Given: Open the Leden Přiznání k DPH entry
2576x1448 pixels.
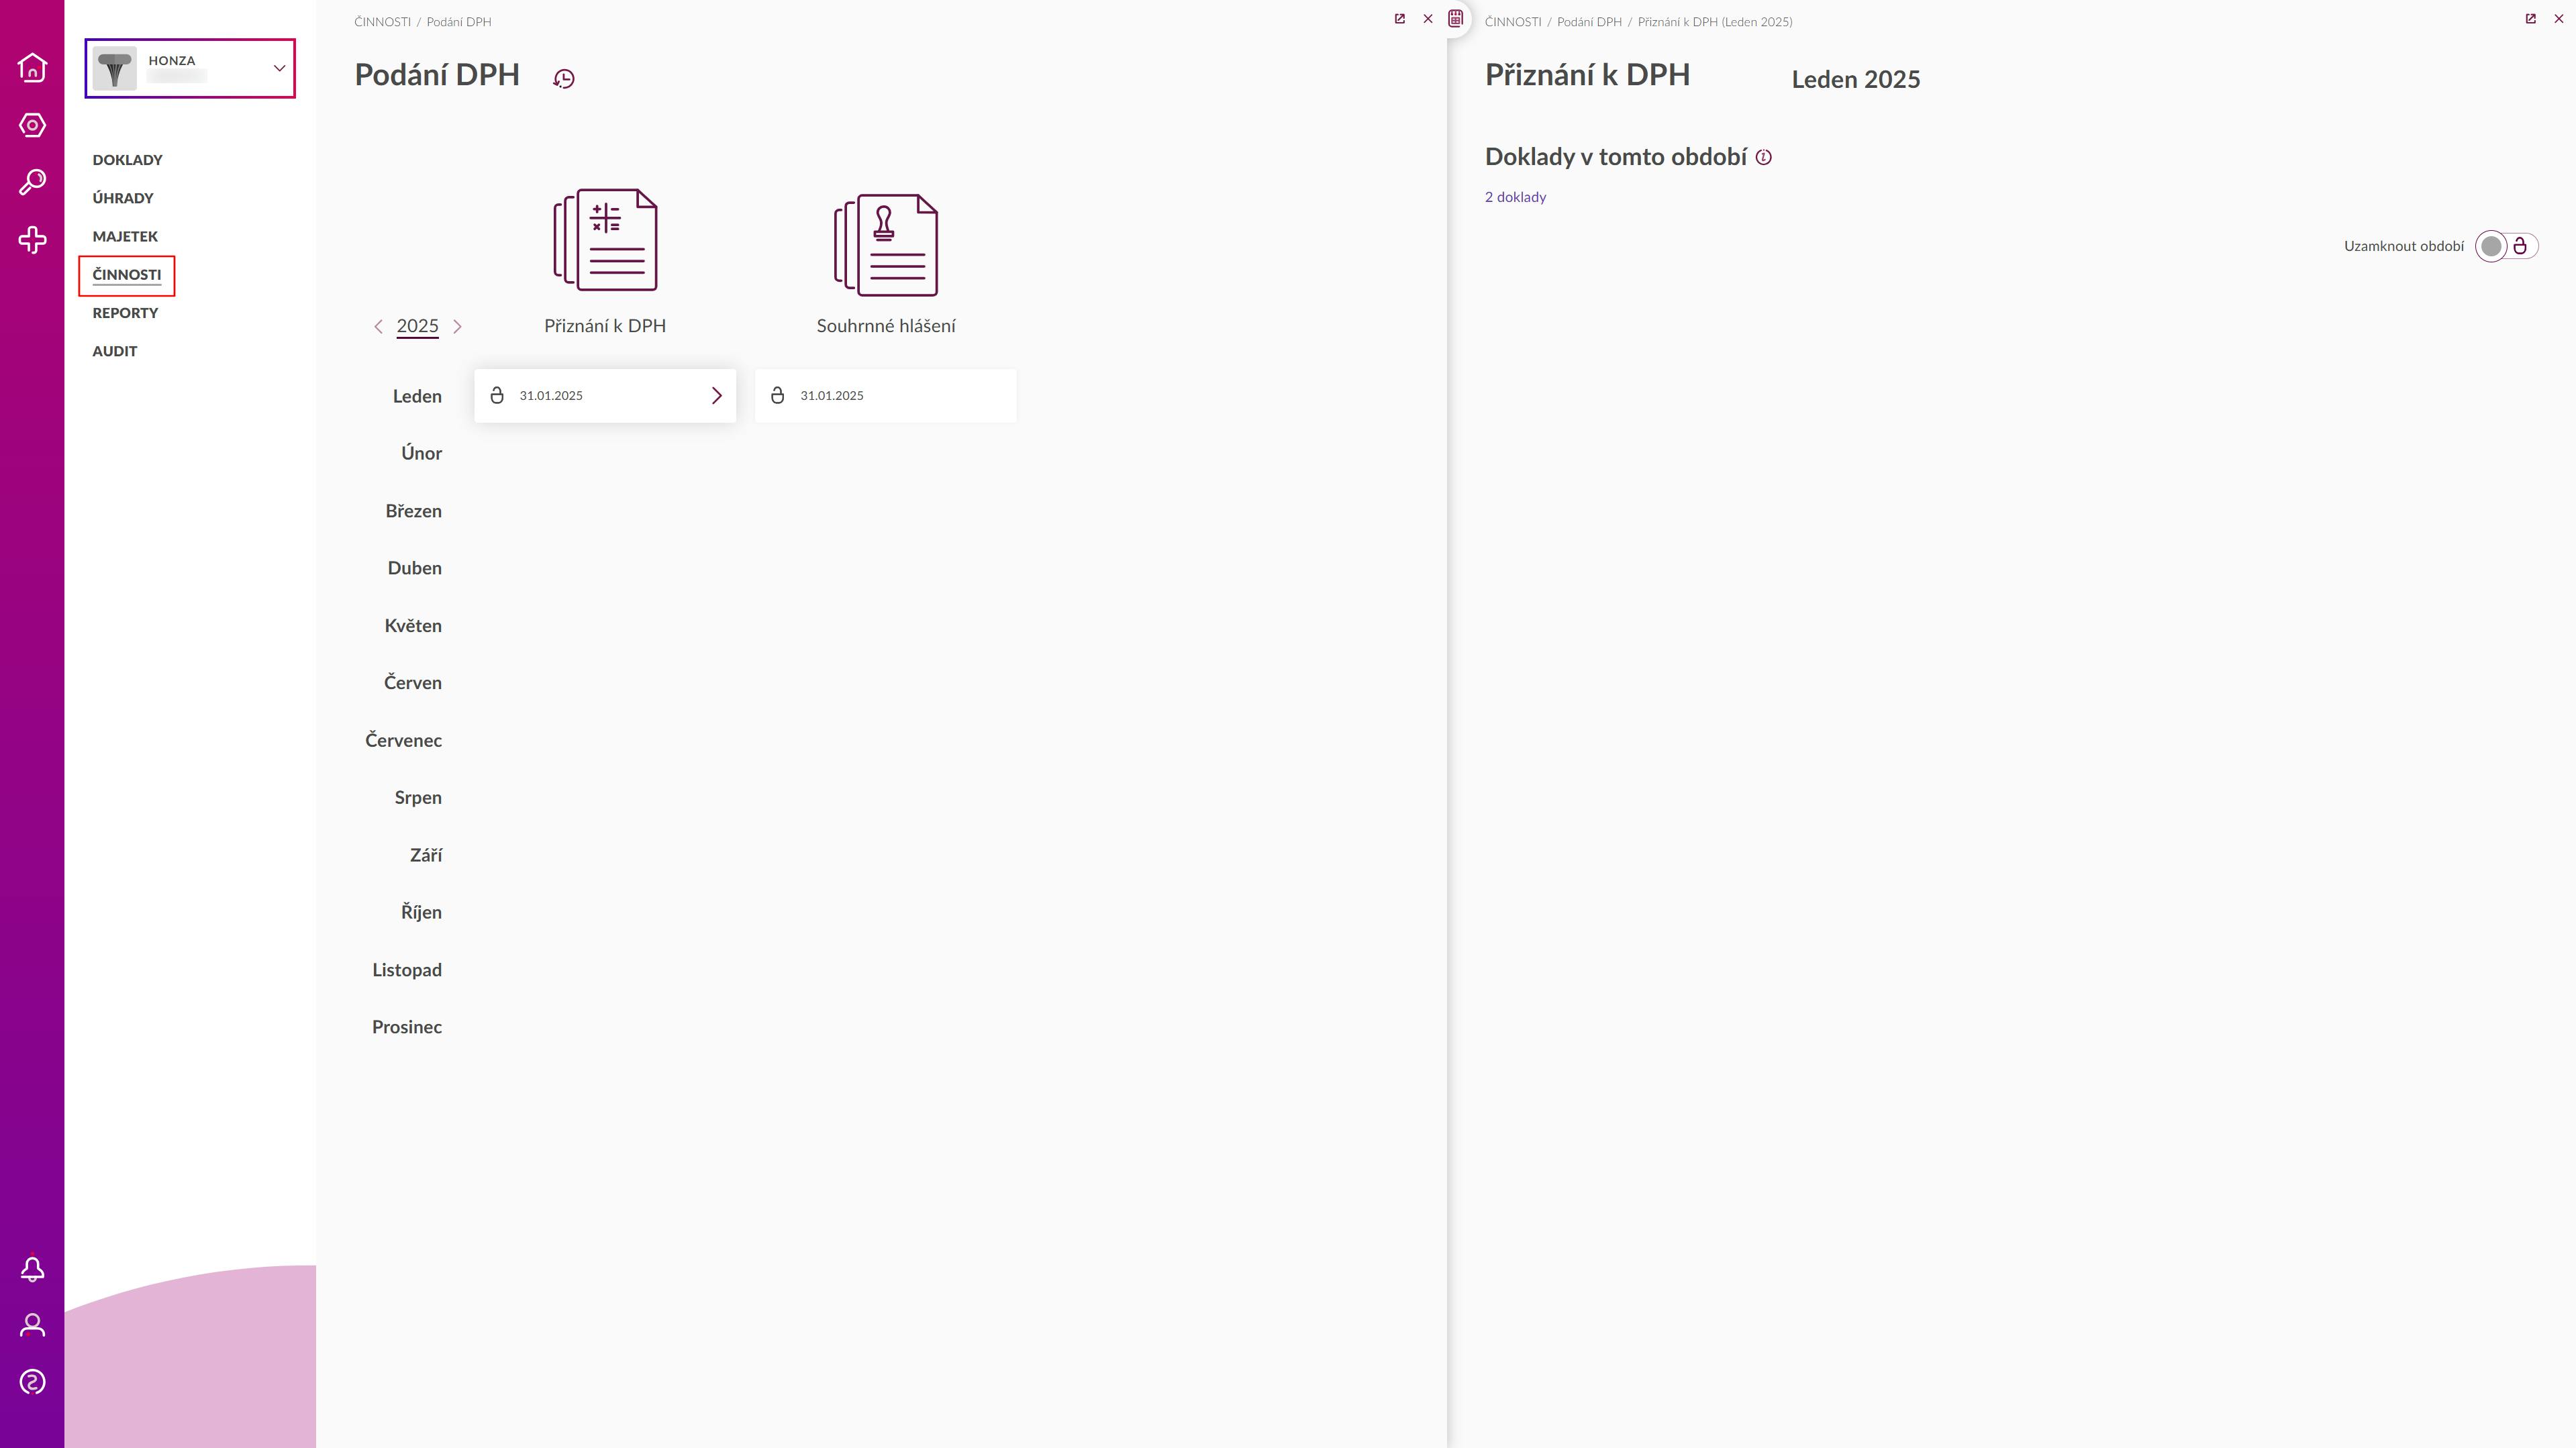Looking at the screenshot, I should [x=605, y=396].
